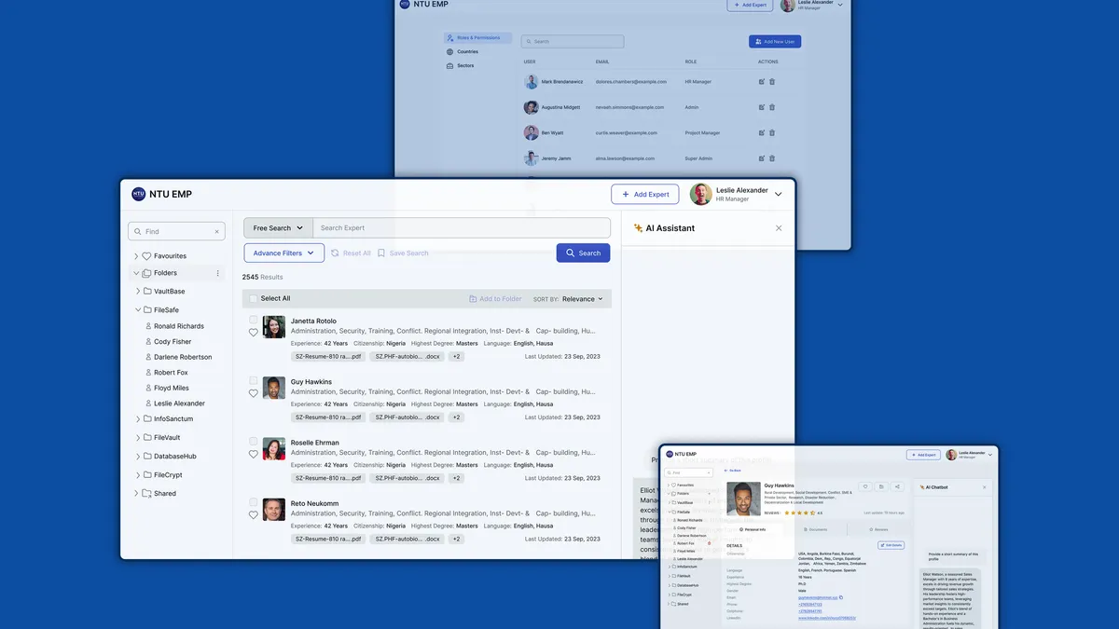Image resolution: width=1119 pixels, height=629 pixels.
Task: Switch to Documents tab in profile window
Action: tap(814, 529)
